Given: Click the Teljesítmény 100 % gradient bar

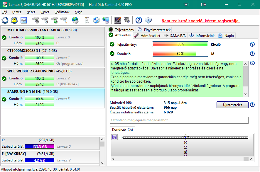Looking at the screenshot, I should click(x=180, y=44).
